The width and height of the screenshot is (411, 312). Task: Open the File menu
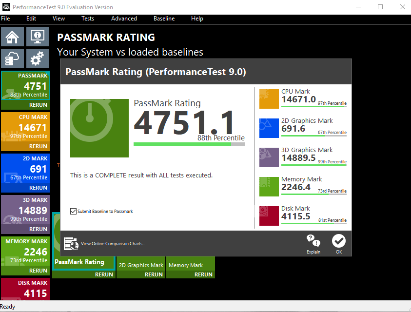click(5, 19)
